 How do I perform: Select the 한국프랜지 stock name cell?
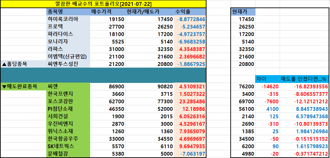68,94
